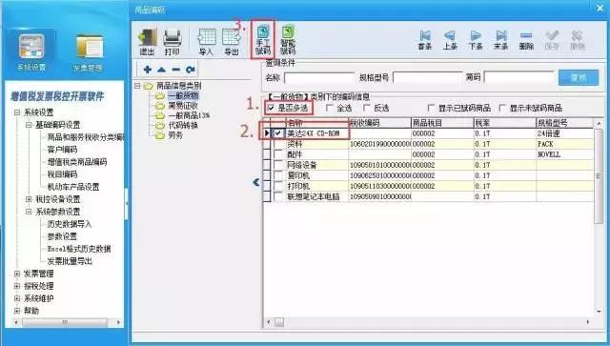Go to next record with 下条
This screenshot has height=346, width=610.
[476, 40]
